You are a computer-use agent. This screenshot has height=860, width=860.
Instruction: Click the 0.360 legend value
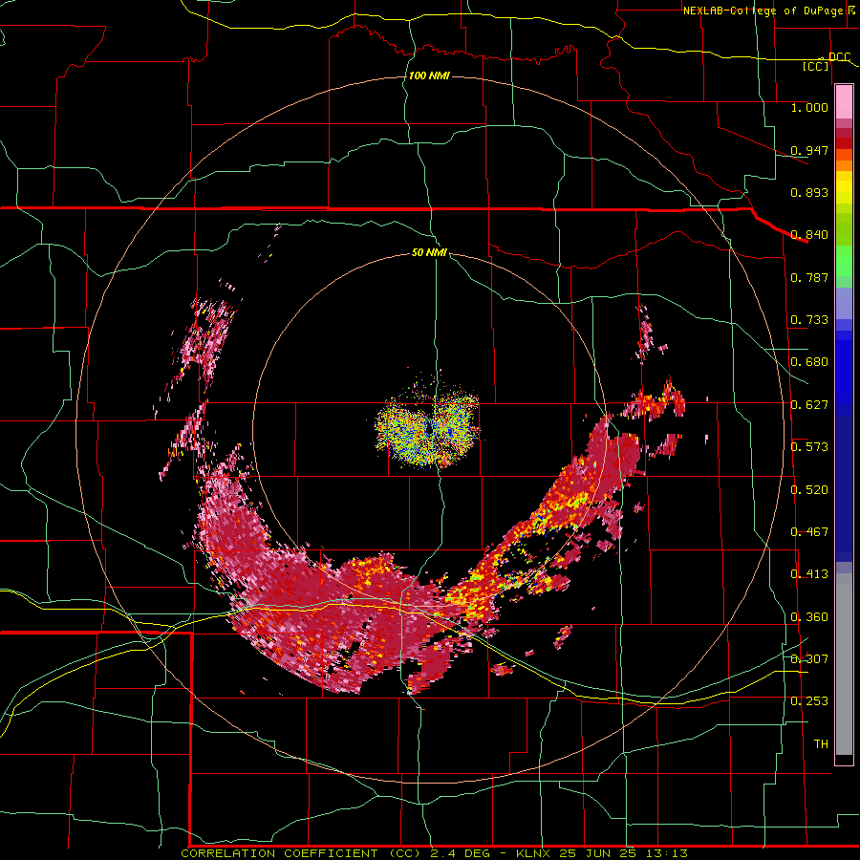coord(809,617)
